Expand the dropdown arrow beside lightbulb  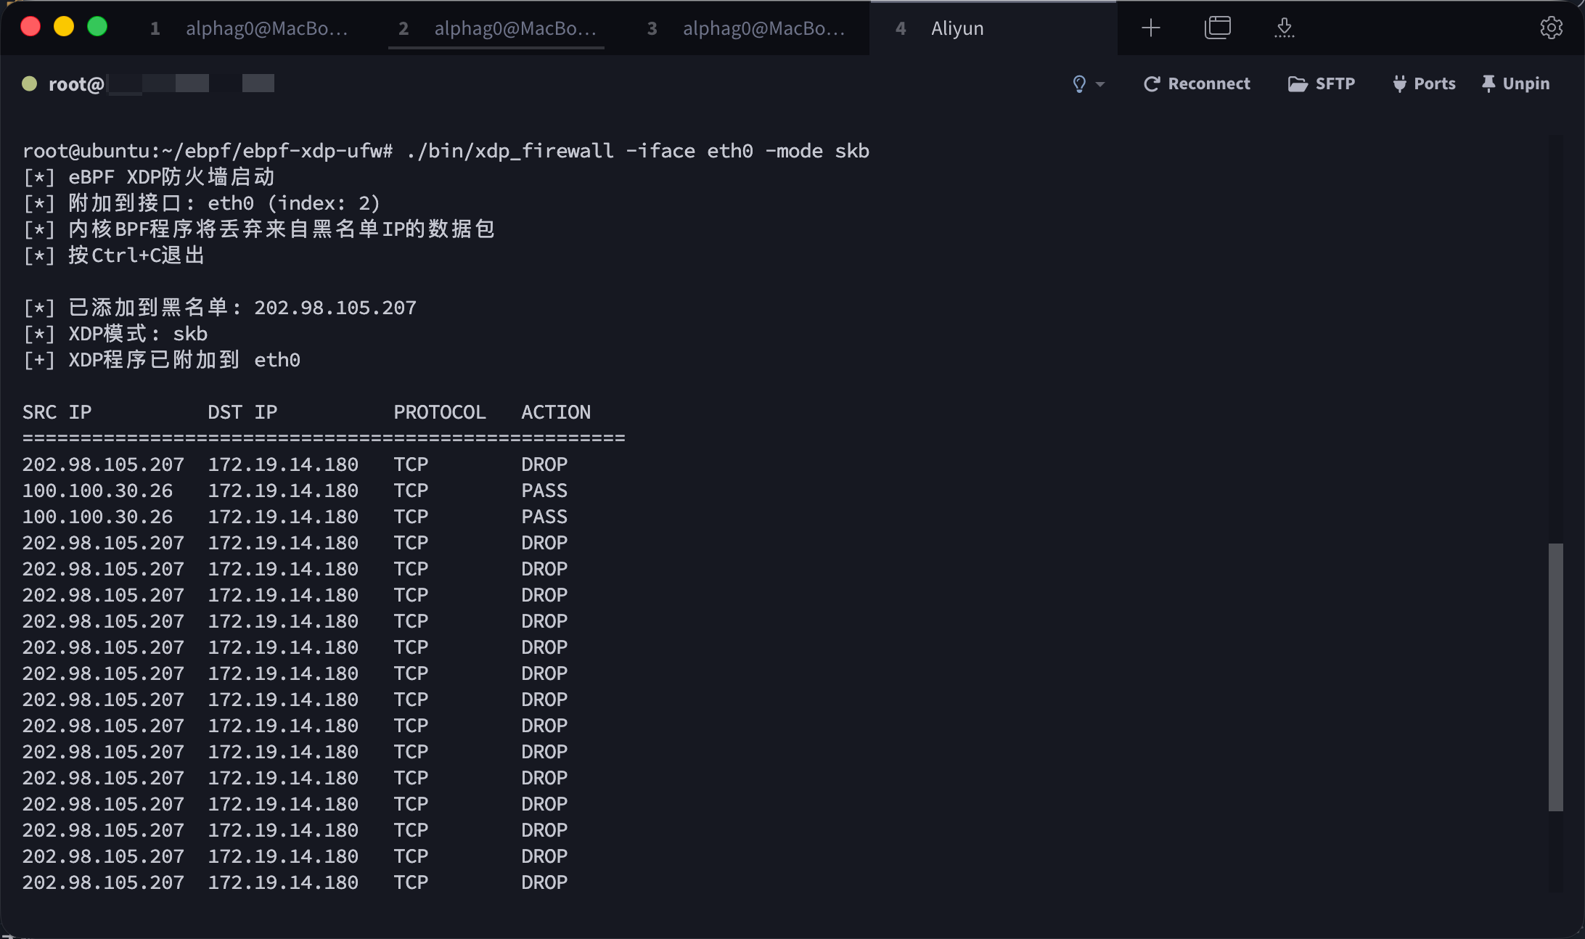coord(1100,84)
